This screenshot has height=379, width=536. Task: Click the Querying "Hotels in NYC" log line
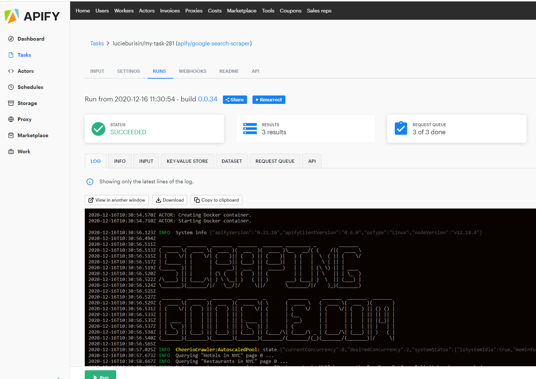(x=181, y=356)
